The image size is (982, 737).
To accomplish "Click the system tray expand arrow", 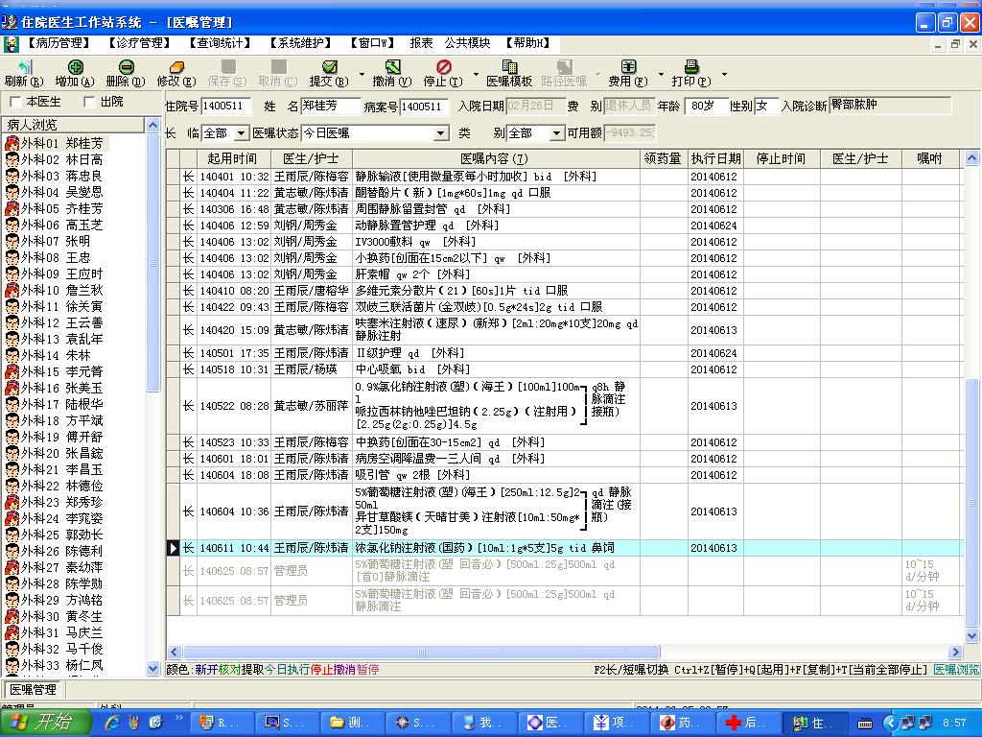I will (x=890, y=723).
